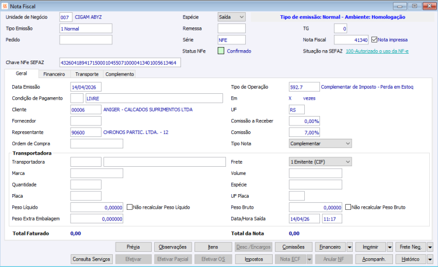Click the Condição de Pagamento LIVRE field
The image size is (438, 267).
click(x=154, y=99)
